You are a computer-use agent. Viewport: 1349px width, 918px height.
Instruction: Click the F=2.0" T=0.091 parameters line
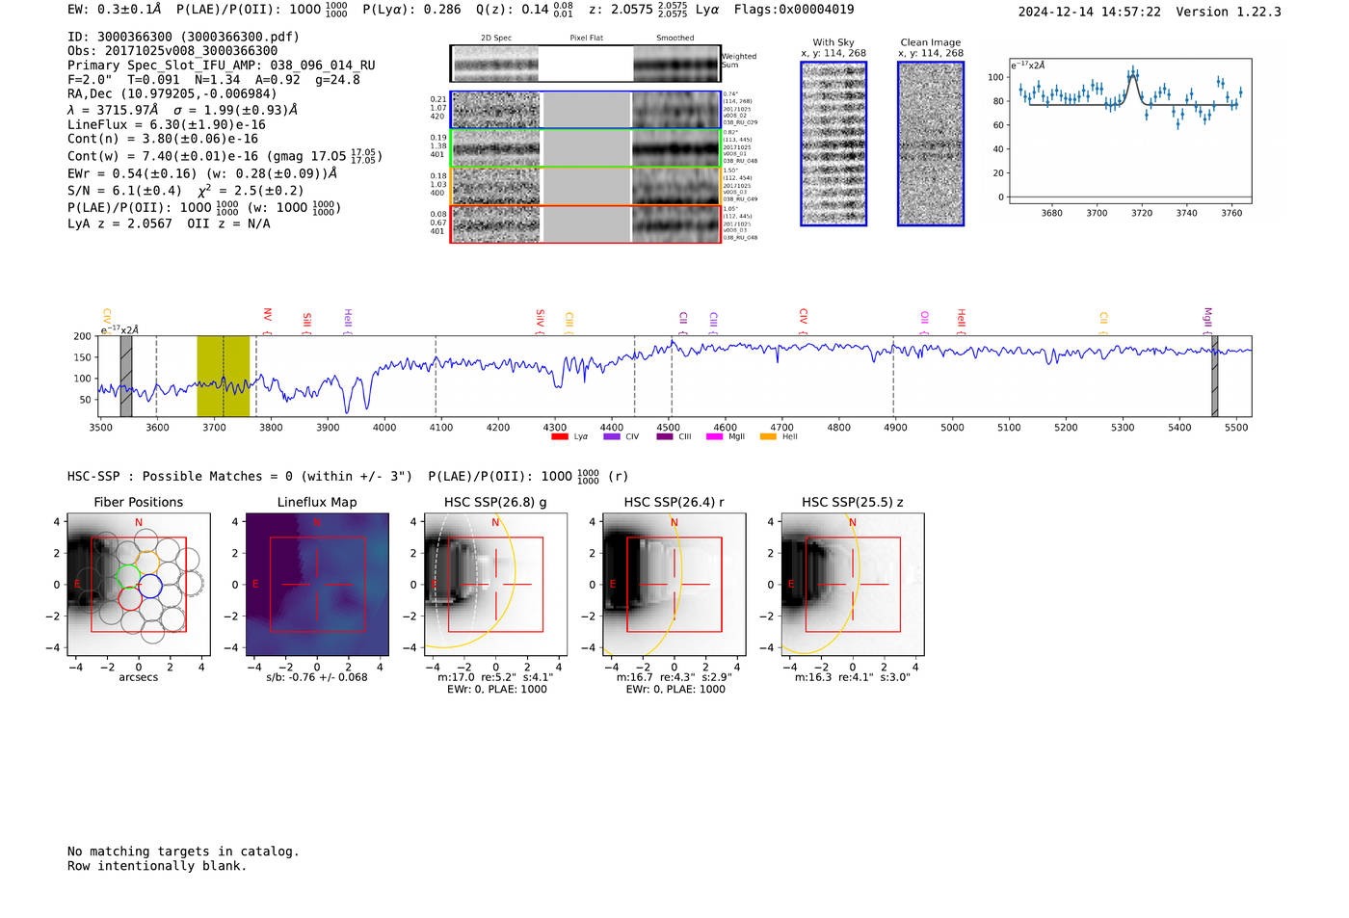coord(214,80)
